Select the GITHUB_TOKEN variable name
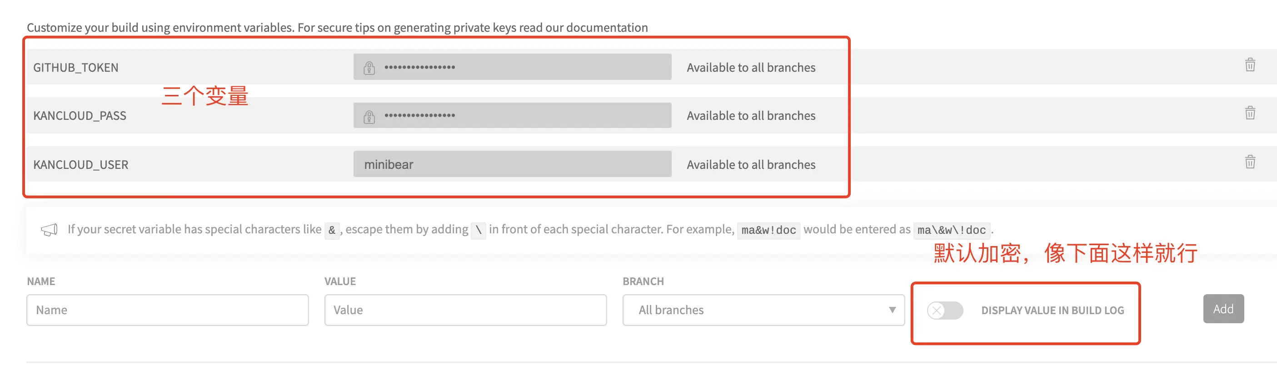 (x=76, y=67)
